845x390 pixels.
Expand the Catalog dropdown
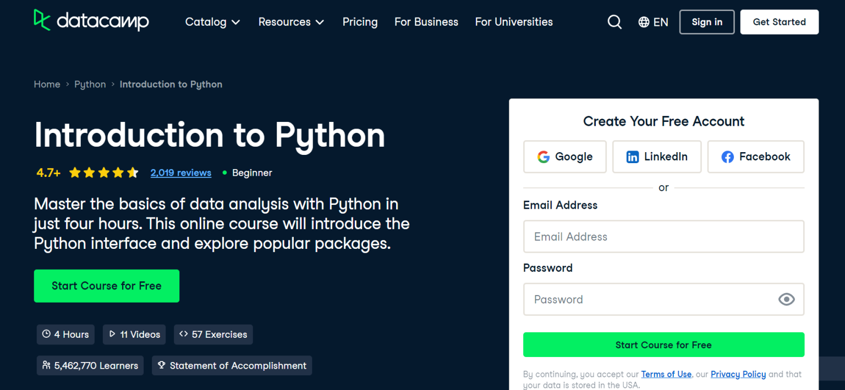[212, 22]
